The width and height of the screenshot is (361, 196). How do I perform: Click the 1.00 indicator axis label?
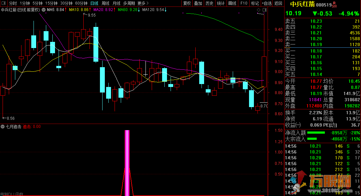pyautogui.click(x=279, y=152)
